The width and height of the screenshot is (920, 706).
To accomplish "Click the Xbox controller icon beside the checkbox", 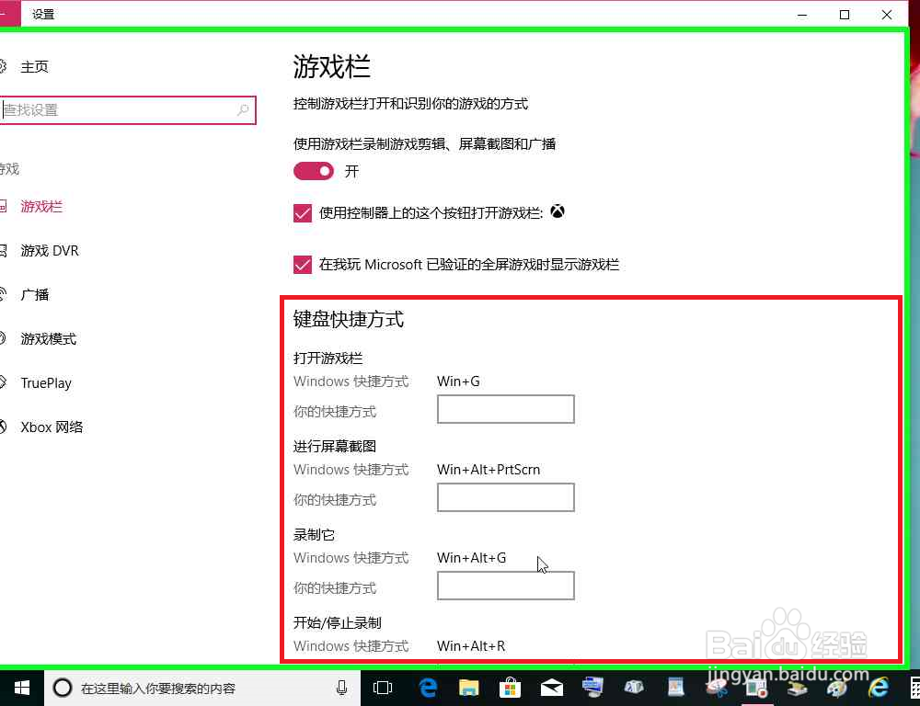I will [557, 211].
